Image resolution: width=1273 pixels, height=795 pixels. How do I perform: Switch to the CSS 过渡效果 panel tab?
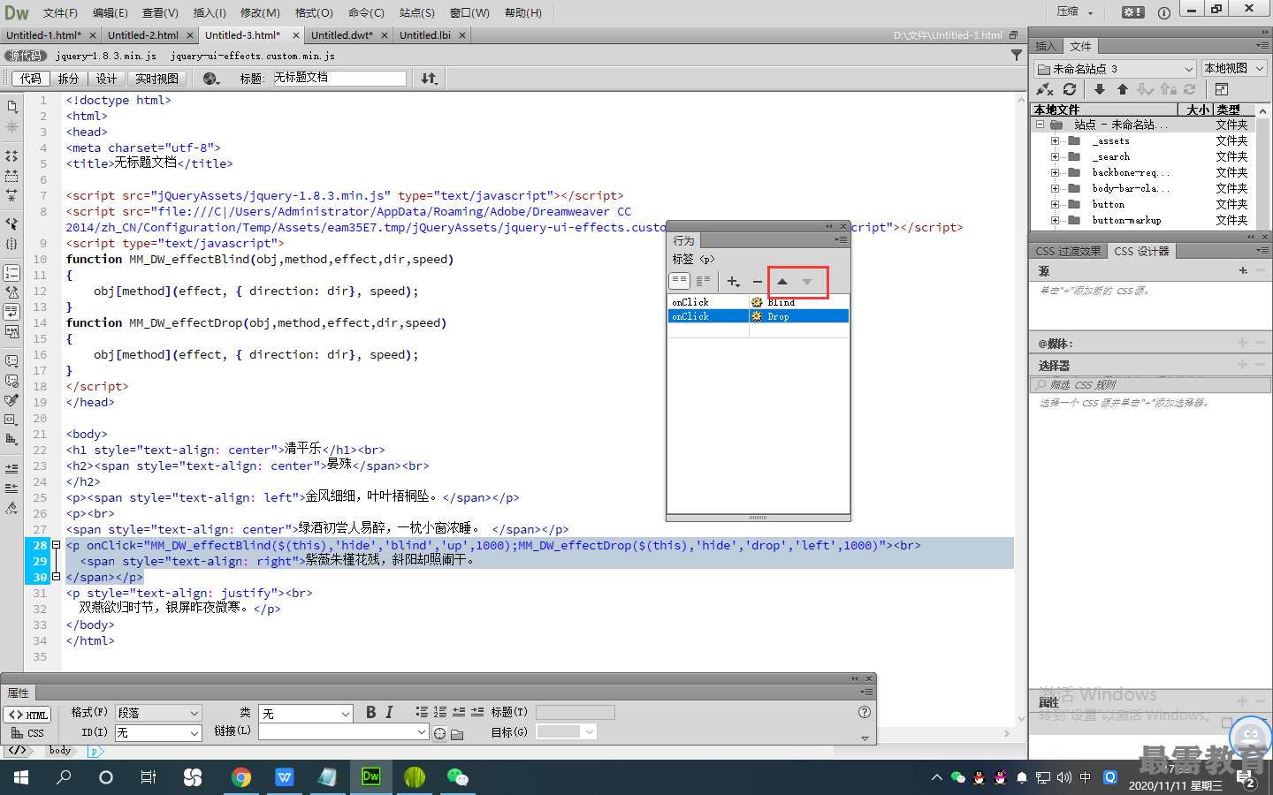point(1069,251)
